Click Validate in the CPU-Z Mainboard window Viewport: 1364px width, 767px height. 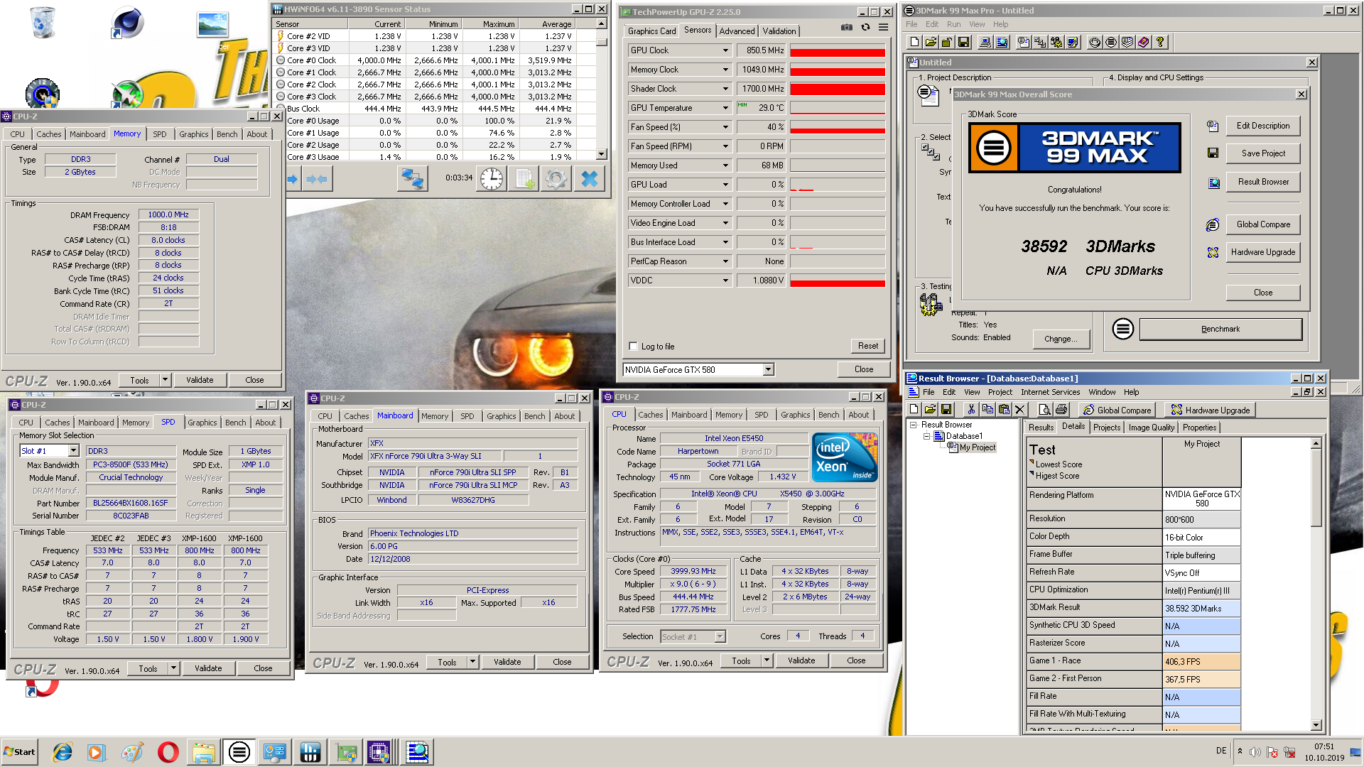[x=507, y=662]
